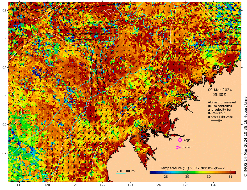Viewport: 247px width, 190px height.
Task: Click the Temperature VIIRS_NPP colorbar title
Action: [x=192, y=168]
